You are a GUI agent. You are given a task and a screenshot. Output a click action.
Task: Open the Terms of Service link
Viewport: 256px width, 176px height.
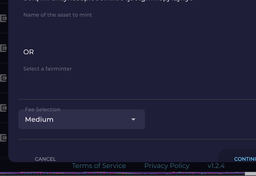pos(99,166)
